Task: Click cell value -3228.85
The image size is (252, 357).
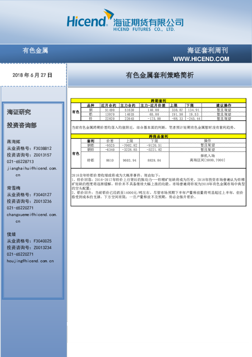Action: (x=130, y=150)
